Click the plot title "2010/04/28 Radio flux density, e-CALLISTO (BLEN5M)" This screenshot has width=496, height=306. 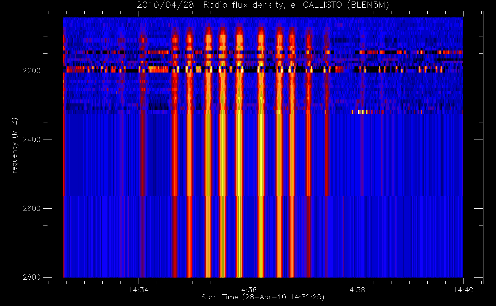[263, 5]
